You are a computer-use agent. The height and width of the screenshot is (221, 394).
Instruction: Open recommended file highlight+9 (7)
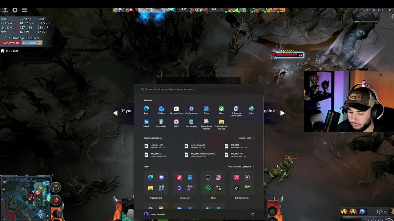155,146
